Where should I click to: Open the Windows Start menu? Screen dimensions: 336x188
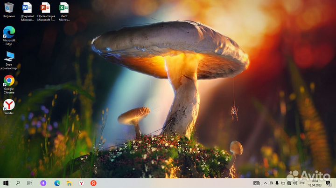point(6,183)
